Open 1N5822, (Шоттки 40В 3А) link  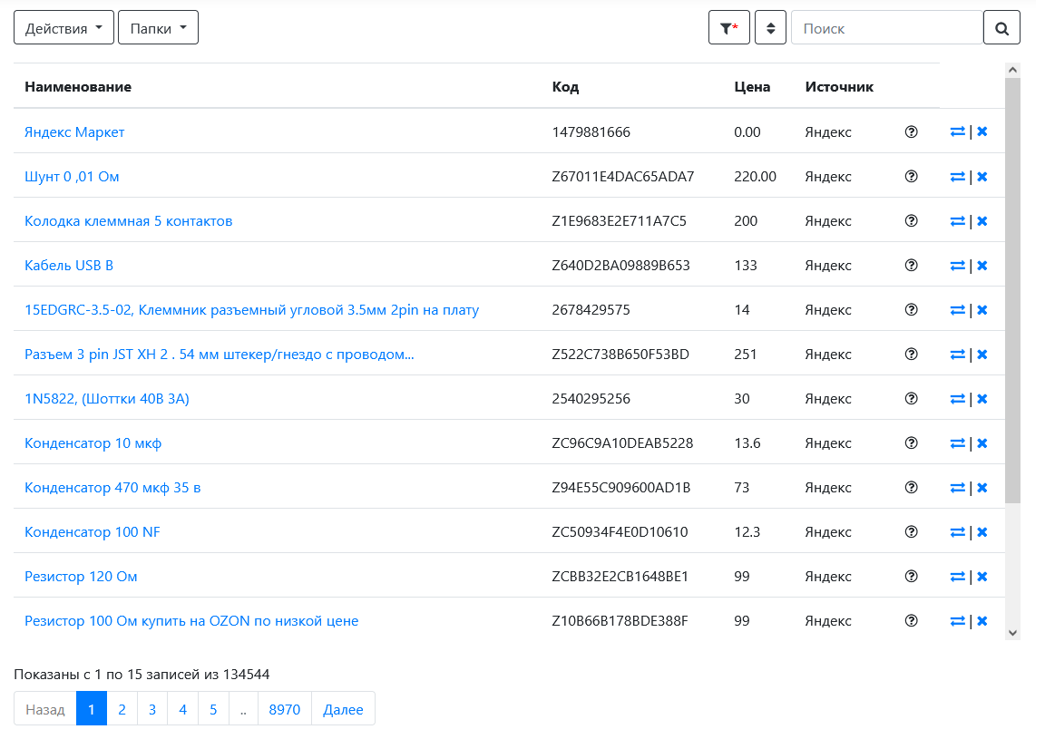107,398
